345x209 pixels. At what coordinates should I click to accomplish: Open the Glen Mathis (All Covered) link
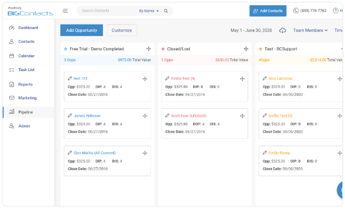[95, 153]
